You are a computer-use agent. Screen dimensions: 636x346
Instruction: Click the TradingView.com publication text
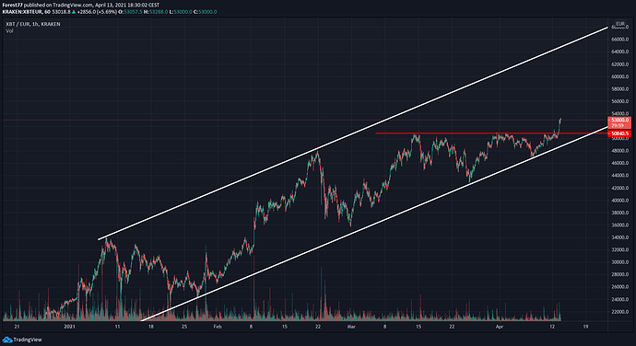[73, 6]
